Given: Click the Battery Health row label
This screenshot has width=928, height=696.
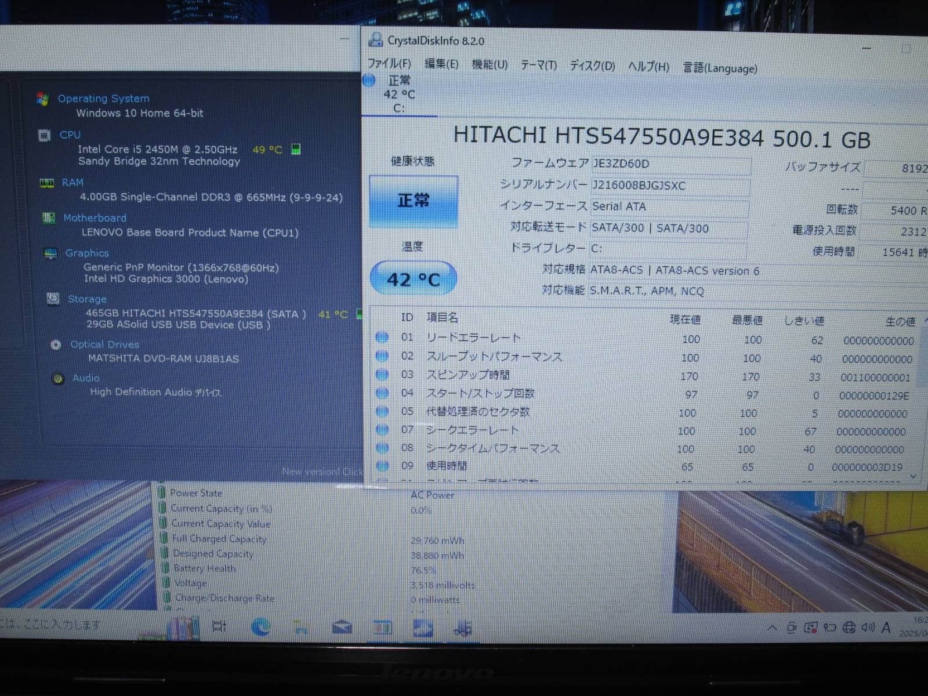Looking at the screenshot, I should click(x=205, y=569).
